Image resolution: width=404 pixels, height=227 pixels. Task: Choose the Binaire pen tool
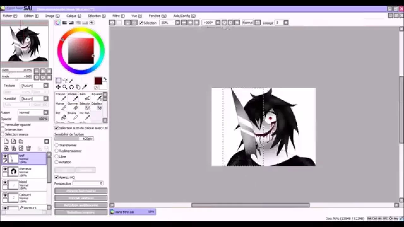[73, 115]
